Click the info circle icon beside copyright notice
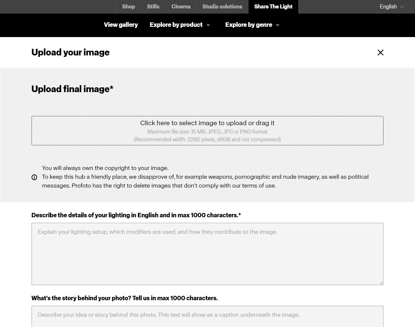 [34, 177]
